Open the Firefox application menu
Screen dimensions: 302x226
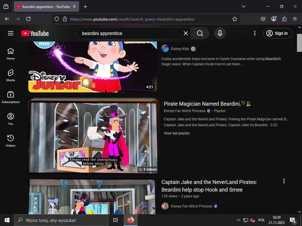[x=295, y=19]
